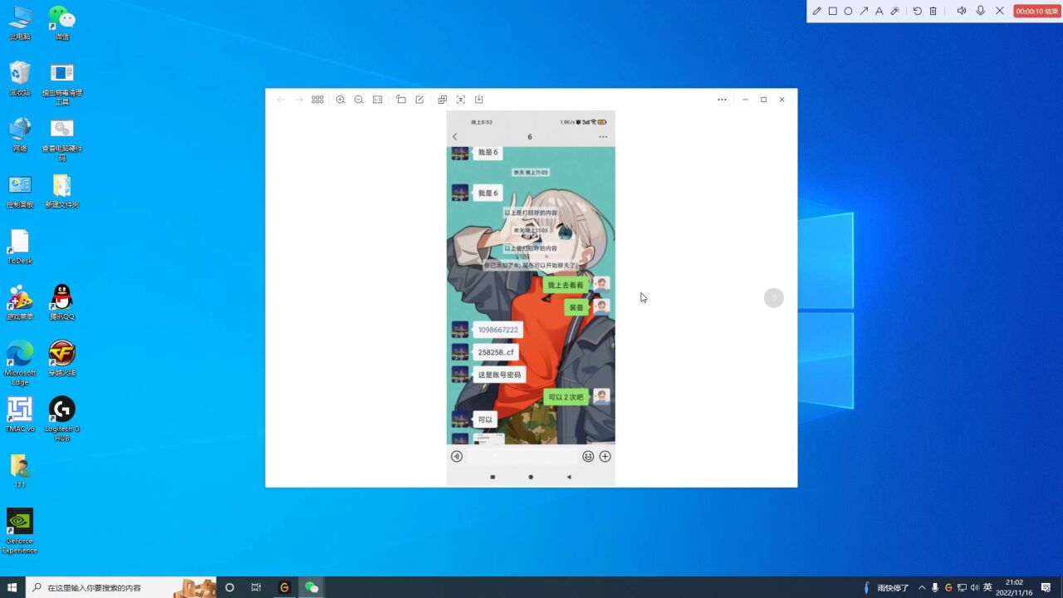The width and height of the screenshot is (1063, 598).
Task: Select the pencil draw tool in recorder toolbar
Action: pyautogui.click(x=817, y=11)
